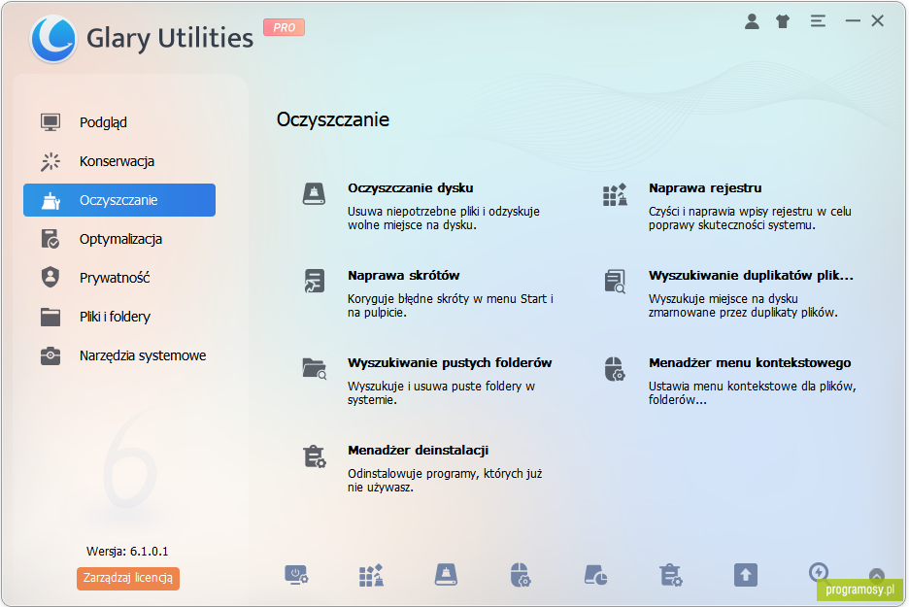Click the Narzędzia systemowe toolbox icon
Image resolution: width=909 pixels, height=607 pixels.
[x=50, y=355]
